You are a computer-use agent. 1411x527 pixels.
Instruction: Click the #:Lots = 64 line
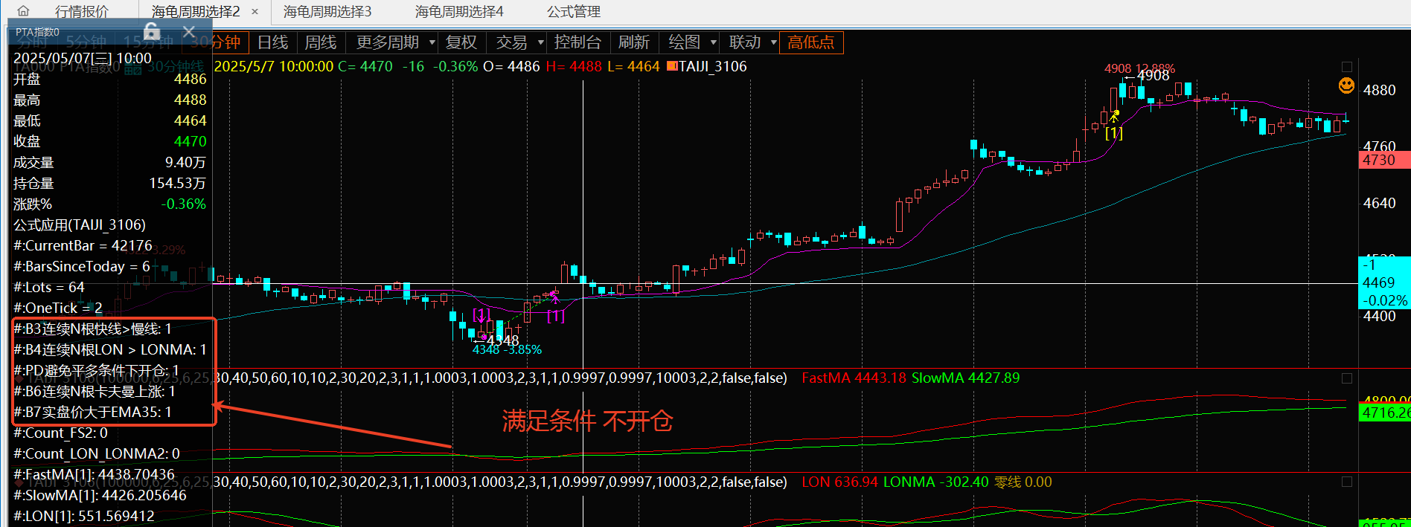pyautogui.click(x=49, y=287)
